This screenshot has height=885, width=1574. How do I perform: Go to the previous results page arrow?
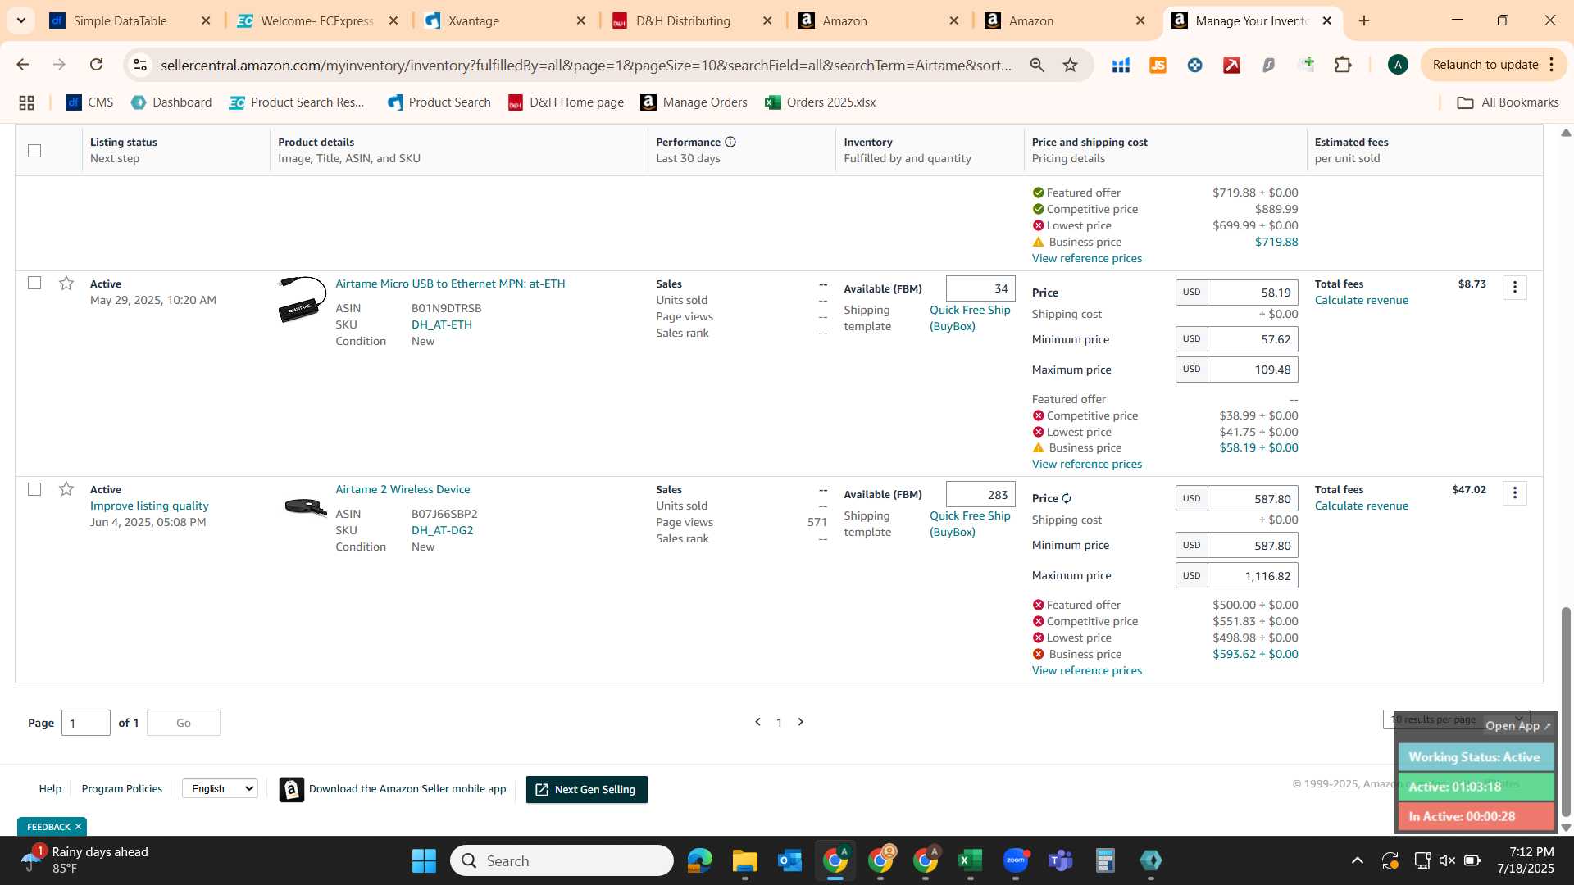pos(757,722)
